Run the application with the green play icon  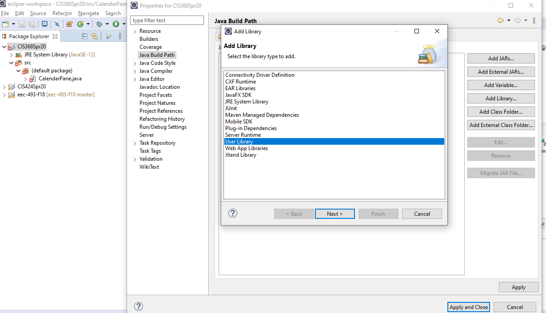(116, 24)
